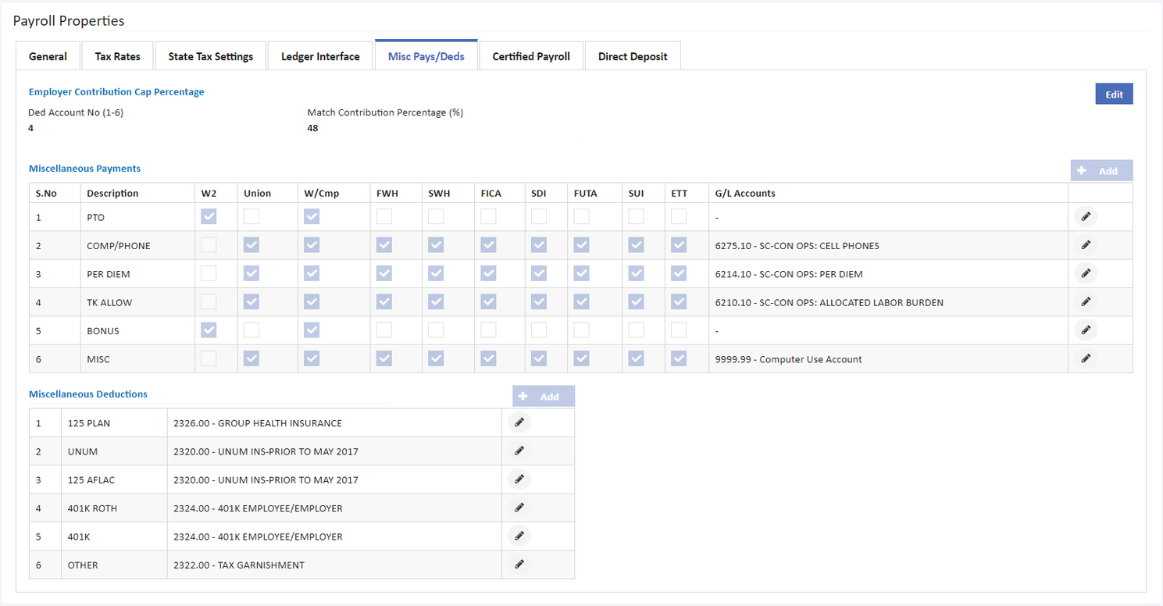
Task: Select 2326.00 - GROUP HEALTH INSURANCE text
Action: pyautogui.click(x=258, y=423)
